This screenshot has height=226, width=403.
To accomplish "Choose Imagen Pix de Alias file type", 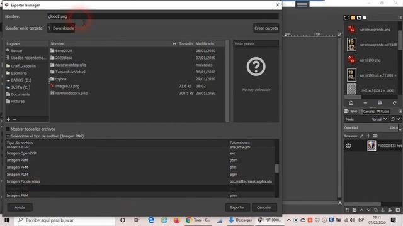I will (x=140, y=181).
